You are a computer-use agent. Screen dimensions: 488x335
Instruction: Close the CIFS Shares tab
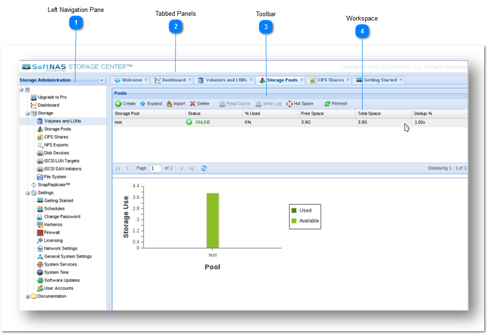[x=348, y=80]
